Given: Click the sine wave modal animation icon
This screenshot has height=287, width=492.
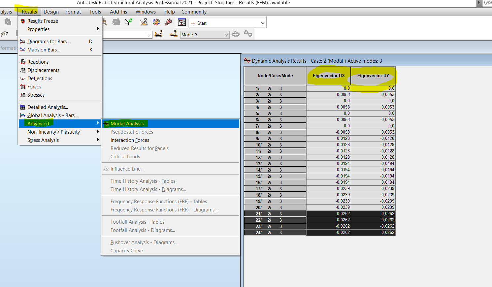Looking at the screenshot, I should coord(247,34).
